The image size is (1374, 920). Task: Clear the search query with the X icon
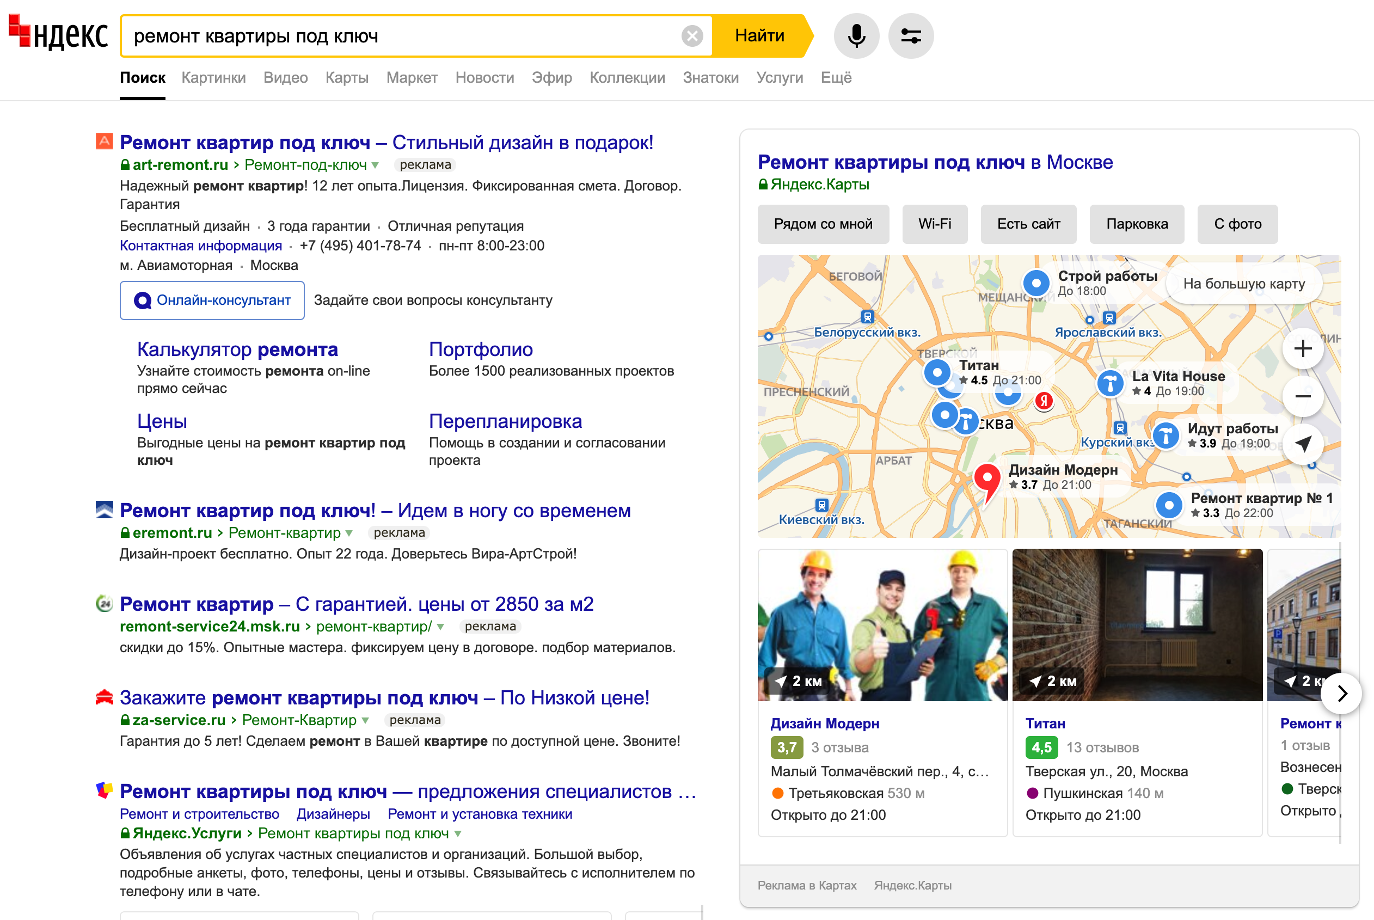pyautogui.click(x=692, y=36)
